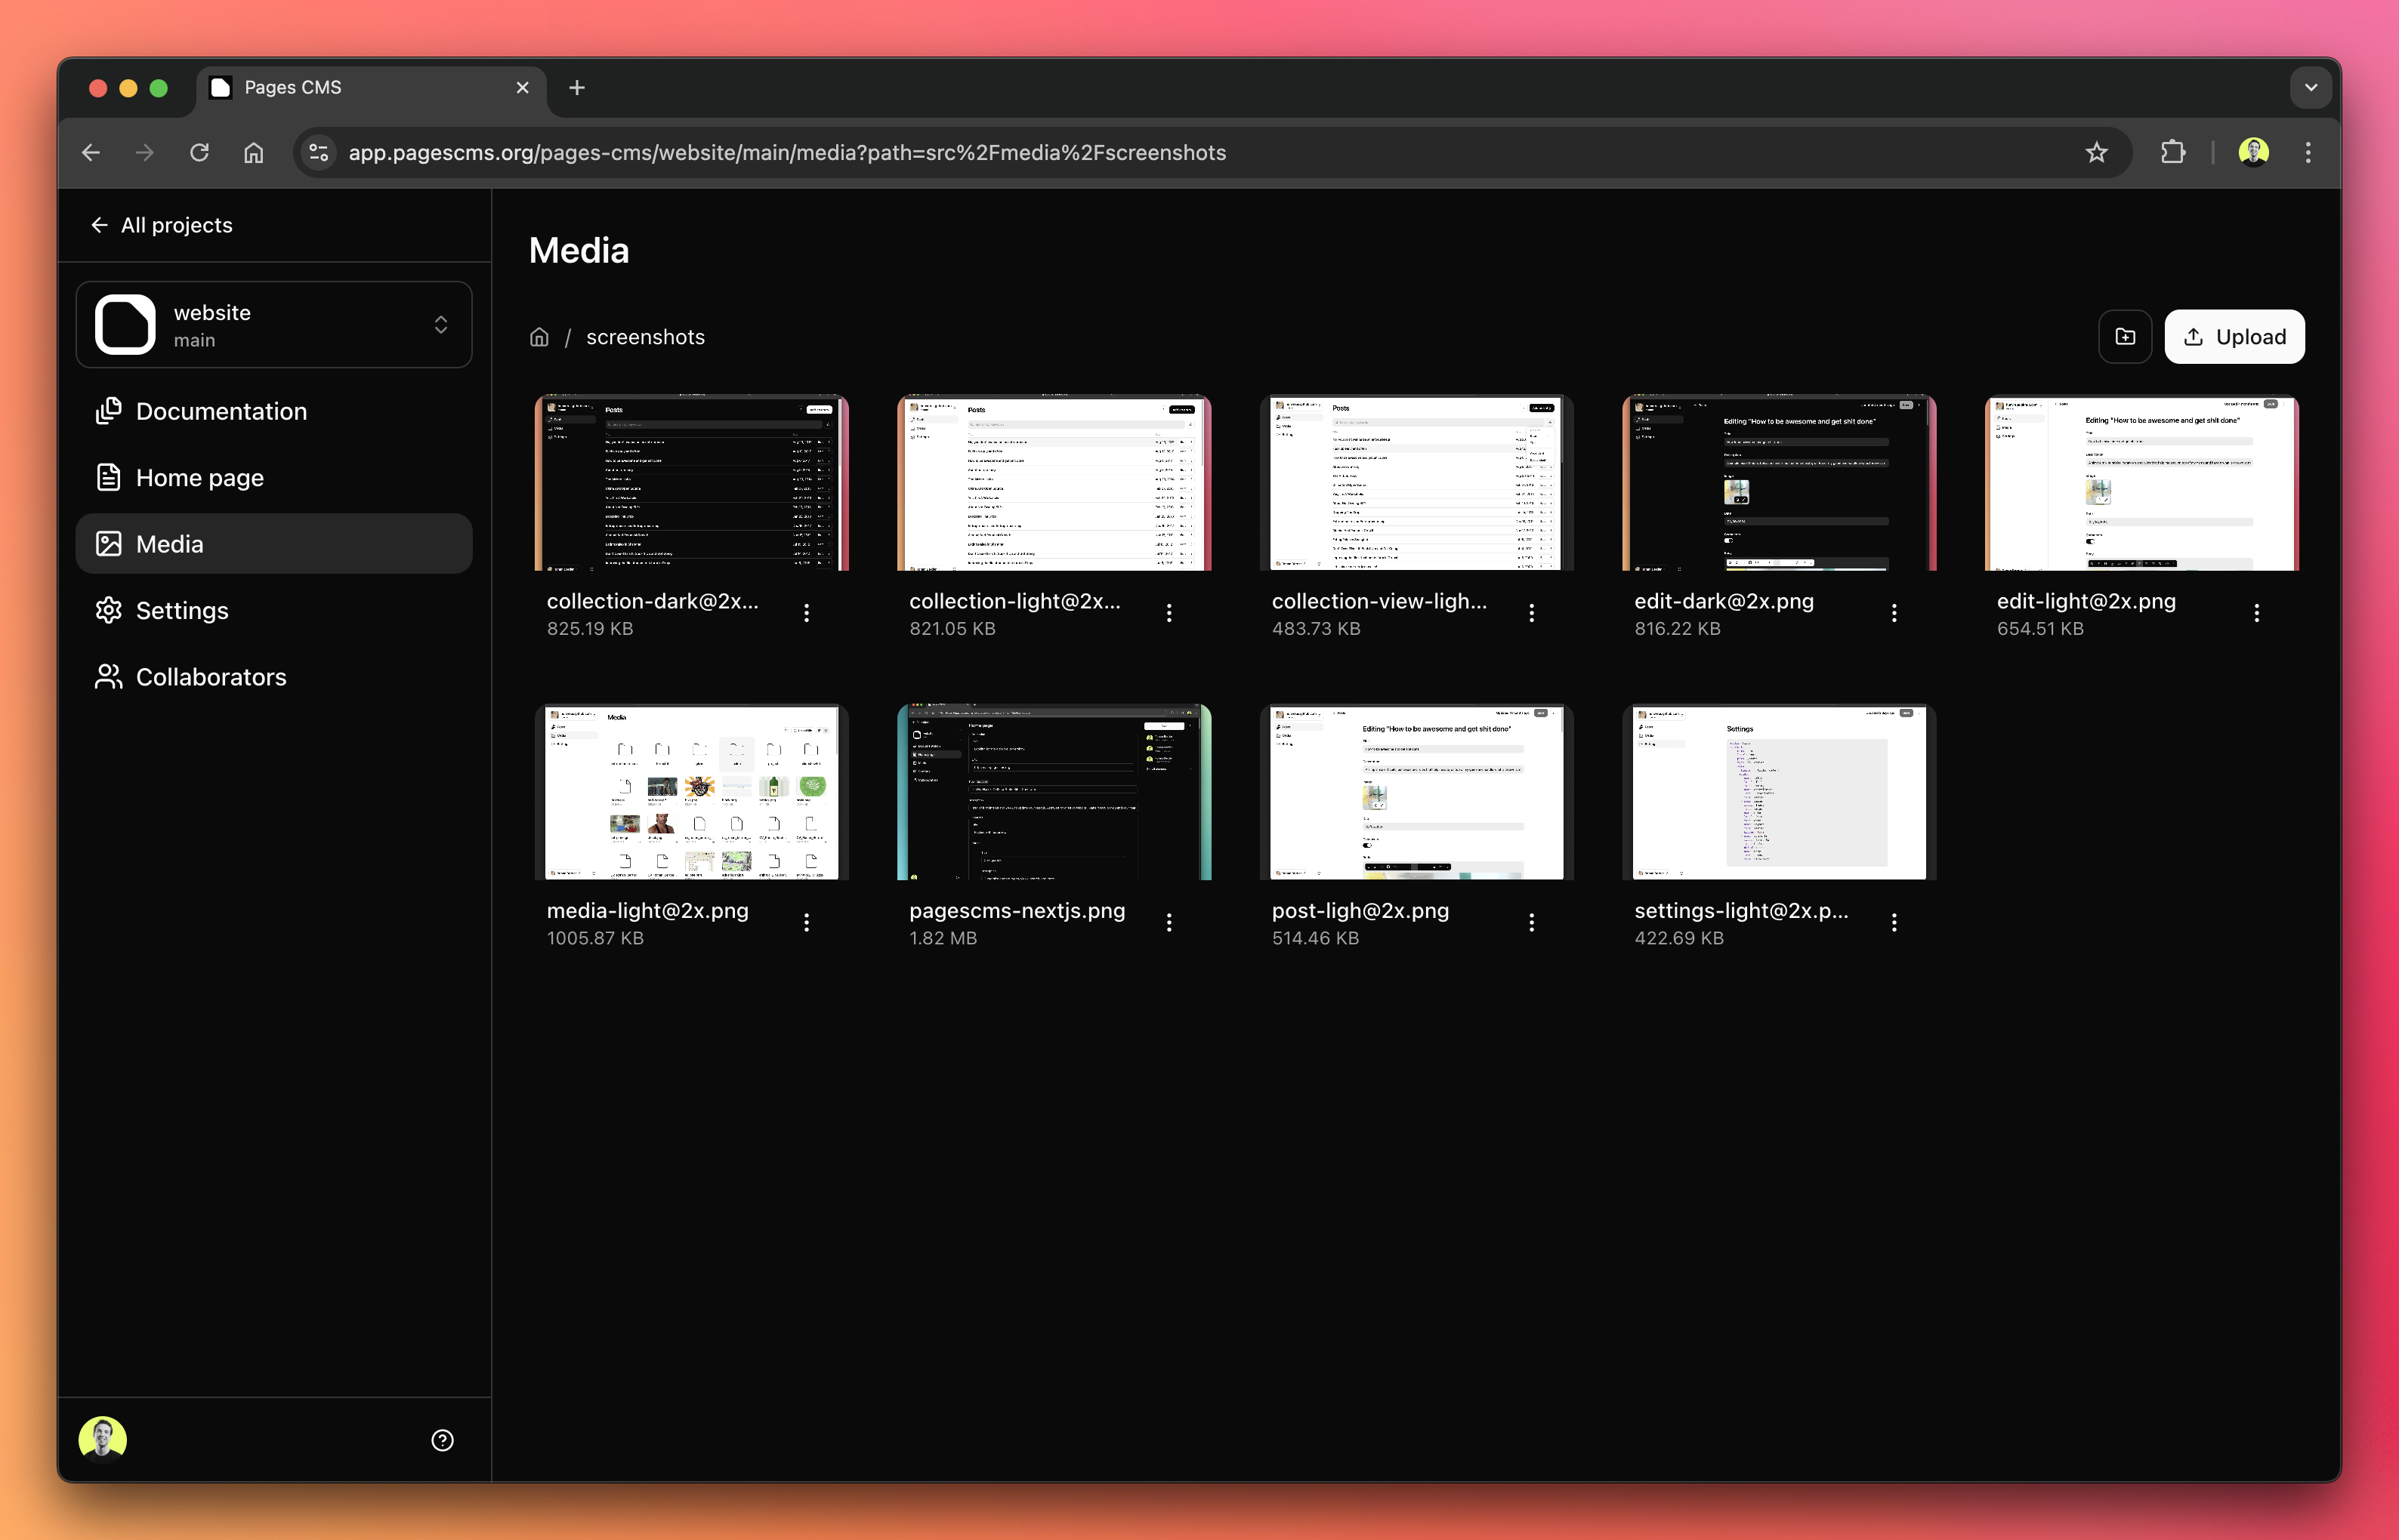This screenshot has height=1540, width=2399.
Task: Click the create new folder icon
Action: tap(2125, 337)
